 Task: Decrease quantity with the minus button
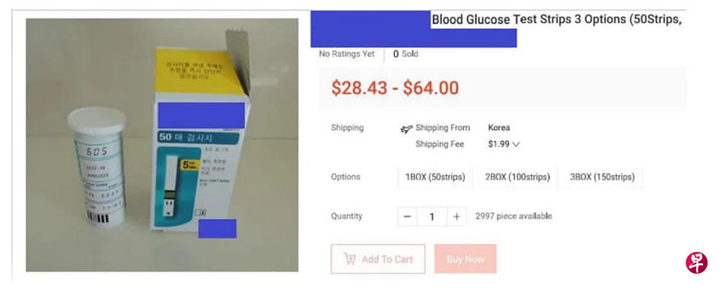407,217
